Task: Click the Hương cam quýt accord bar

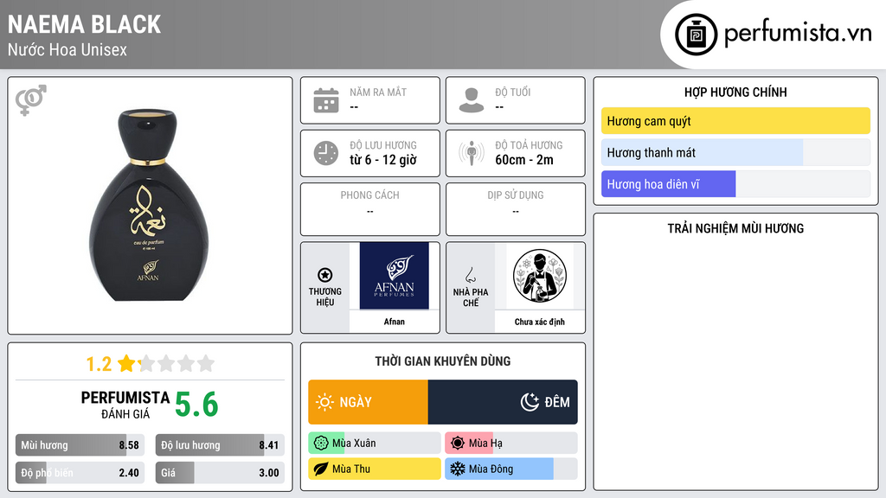Action: [735, 121]
